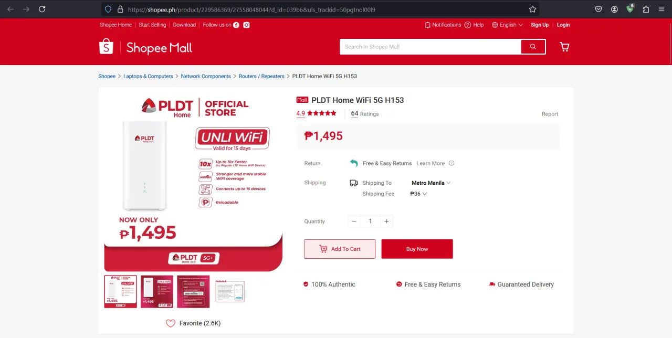672x338 pixels.
Task: Click the Shopee bag logo
Action: tap(106, 46)
